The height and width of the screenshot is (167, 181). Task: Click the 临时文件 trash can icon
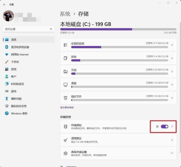(66, 98)
